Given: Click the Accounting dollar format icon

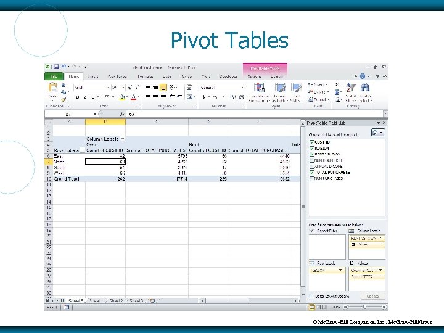Looking at the screenshot, I should click(x=203, y=97).
